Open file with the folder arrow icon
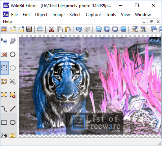 click(x=13, y=29)
